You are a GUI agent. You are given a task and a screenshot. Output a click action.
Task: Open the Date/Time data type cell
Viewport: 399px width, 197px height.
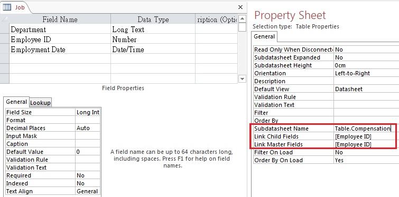pyautogui.click(x=153, y=49)
